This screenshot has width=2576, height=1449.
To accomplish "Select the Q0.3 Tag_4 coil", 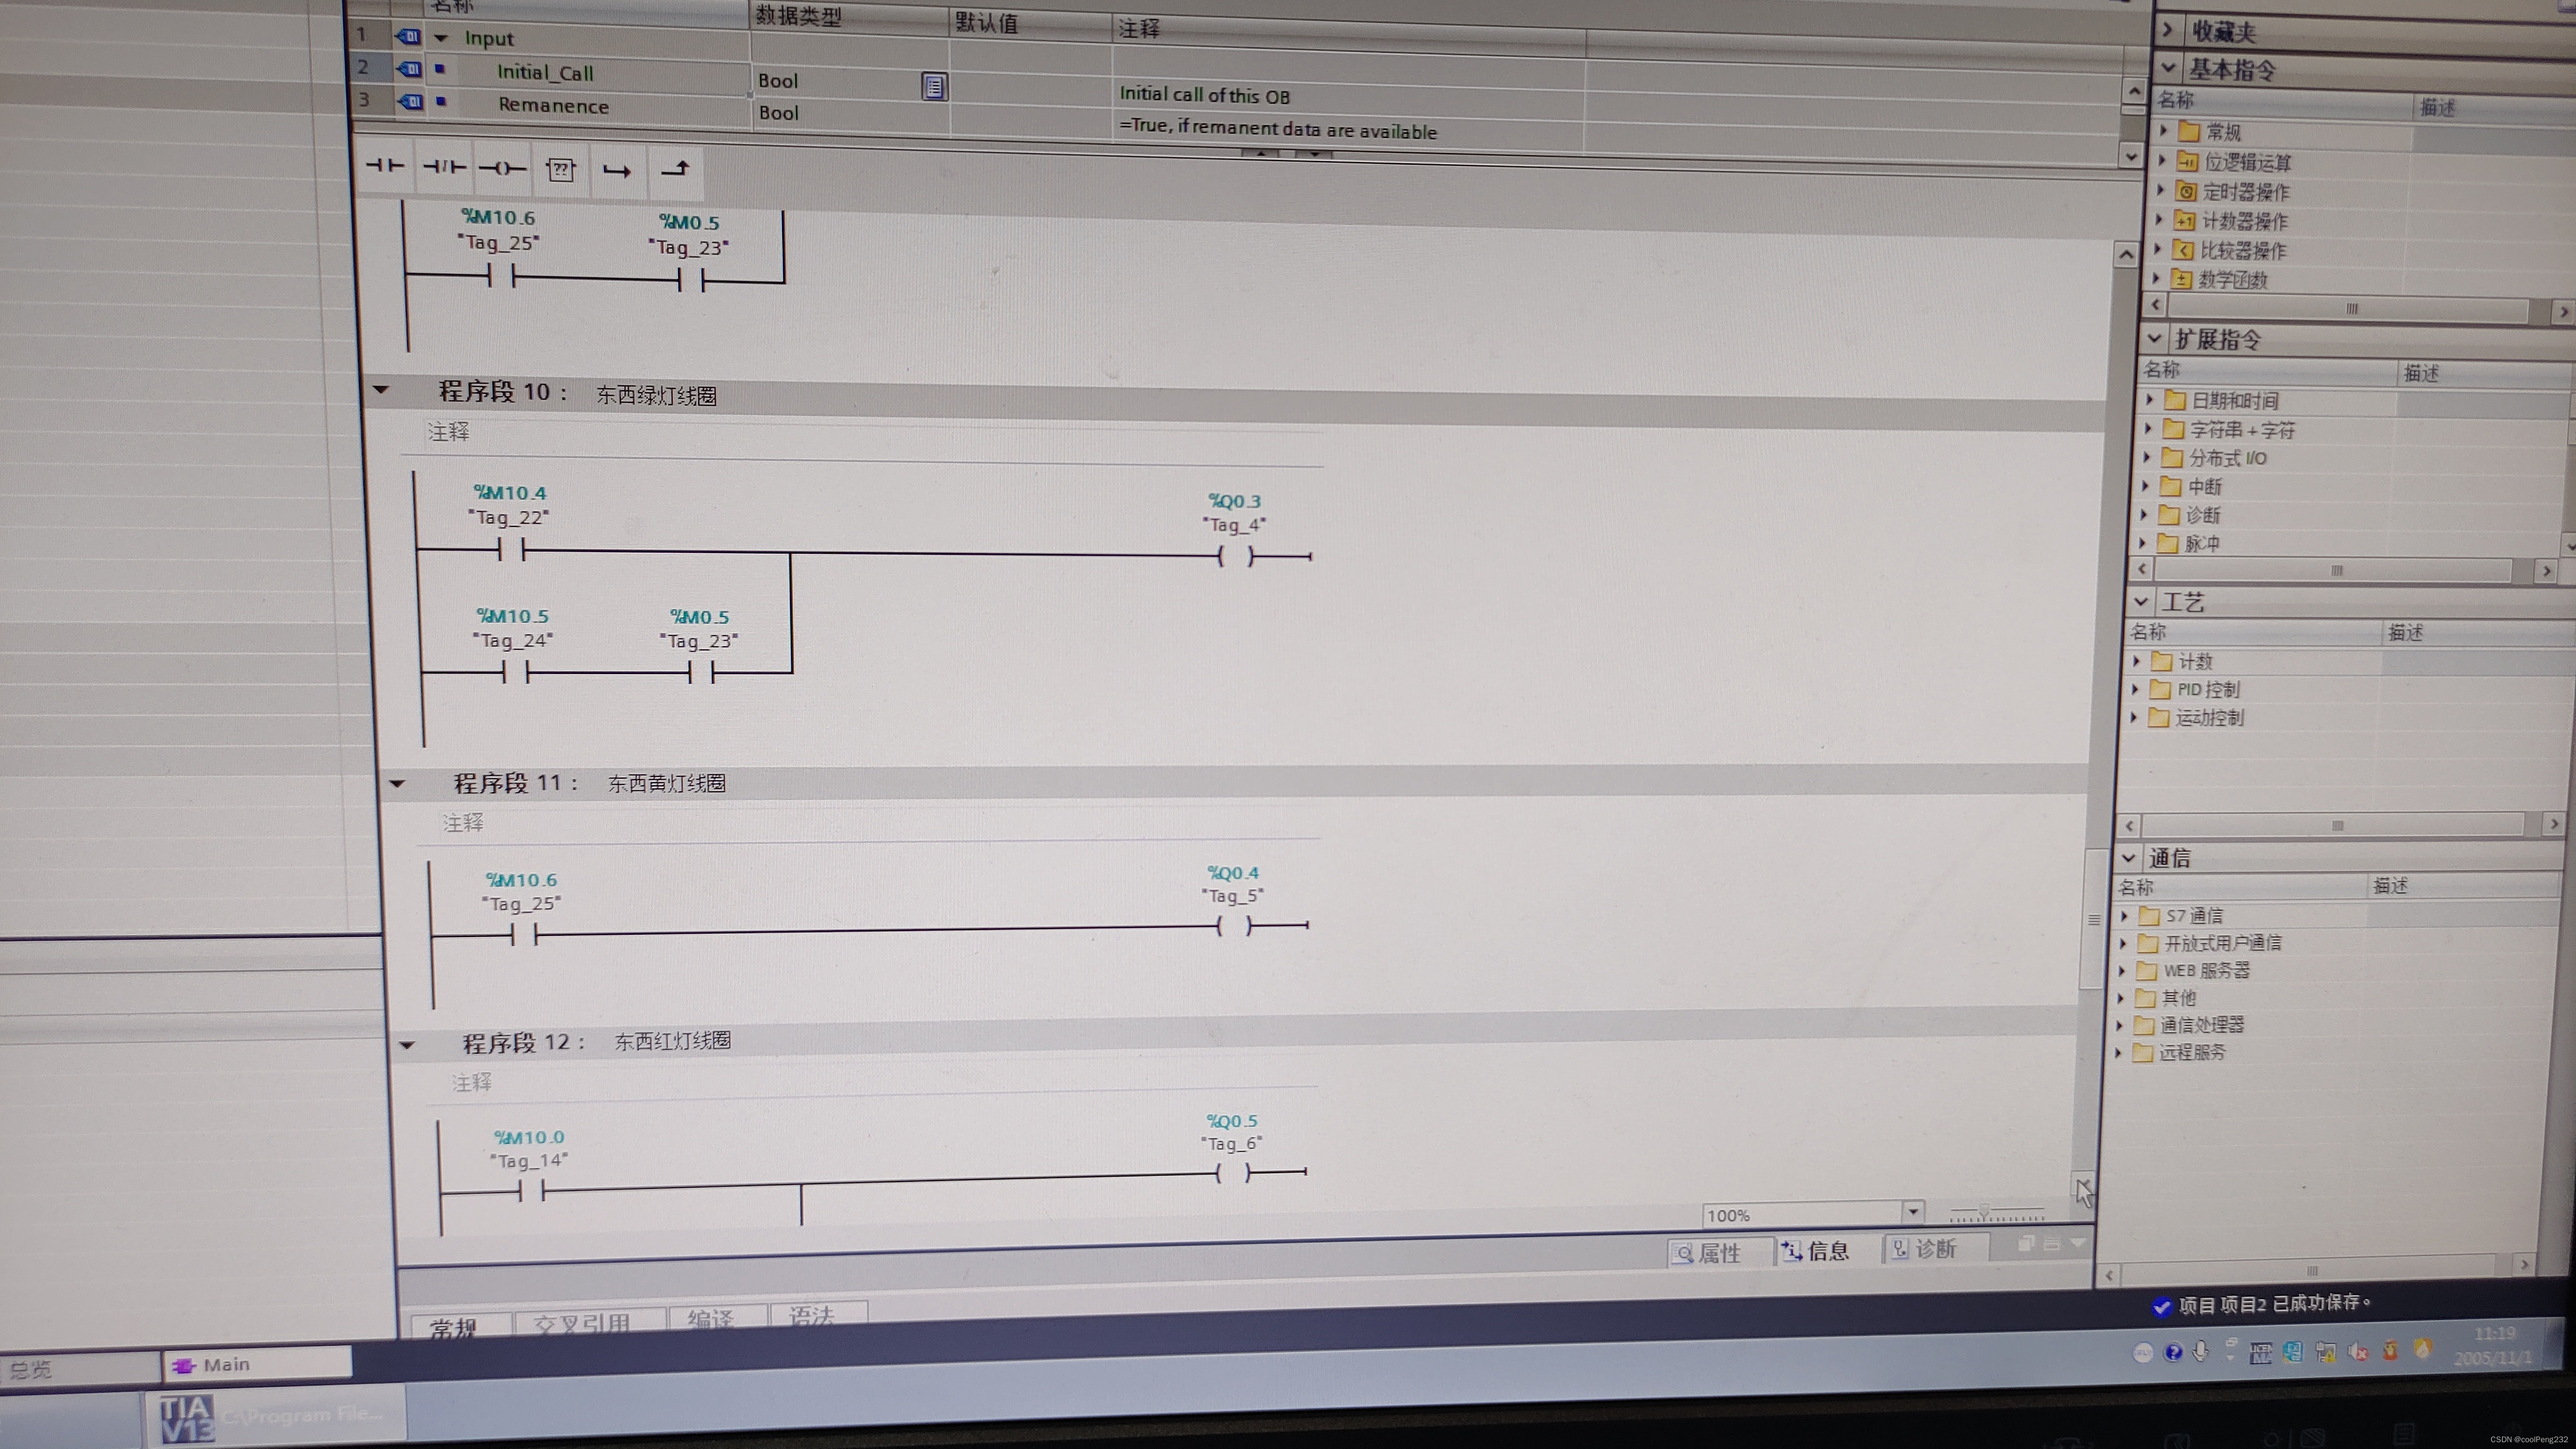I will pos(1234,557).
